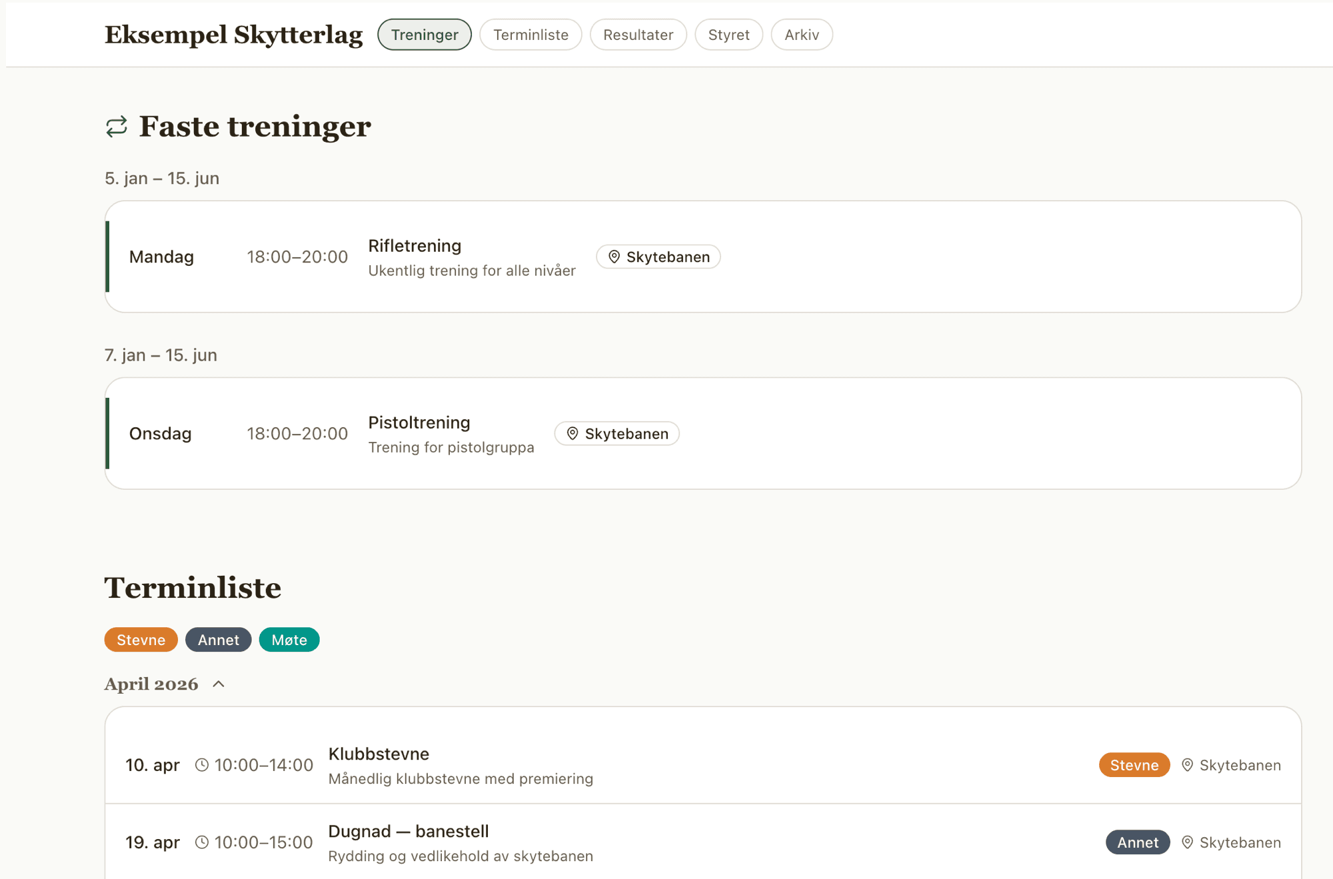The height and width of the screenshot is (879, 1333).
Task: Click location pin in Pistoltrening's Skytebanen chip
Action: coord(573,434)
